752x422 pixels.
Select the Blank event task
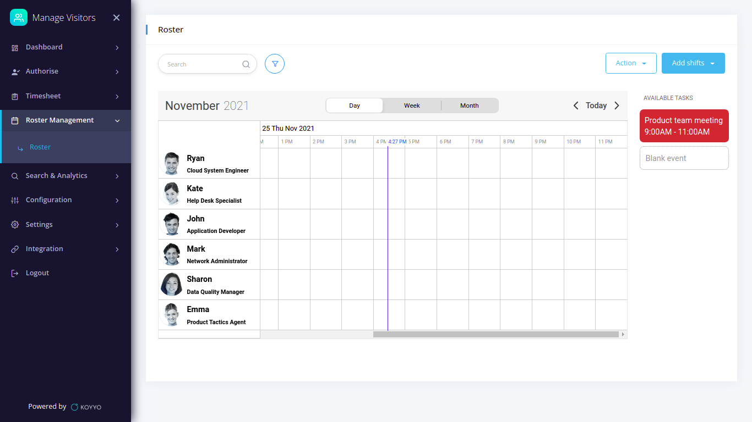point(684,158)
